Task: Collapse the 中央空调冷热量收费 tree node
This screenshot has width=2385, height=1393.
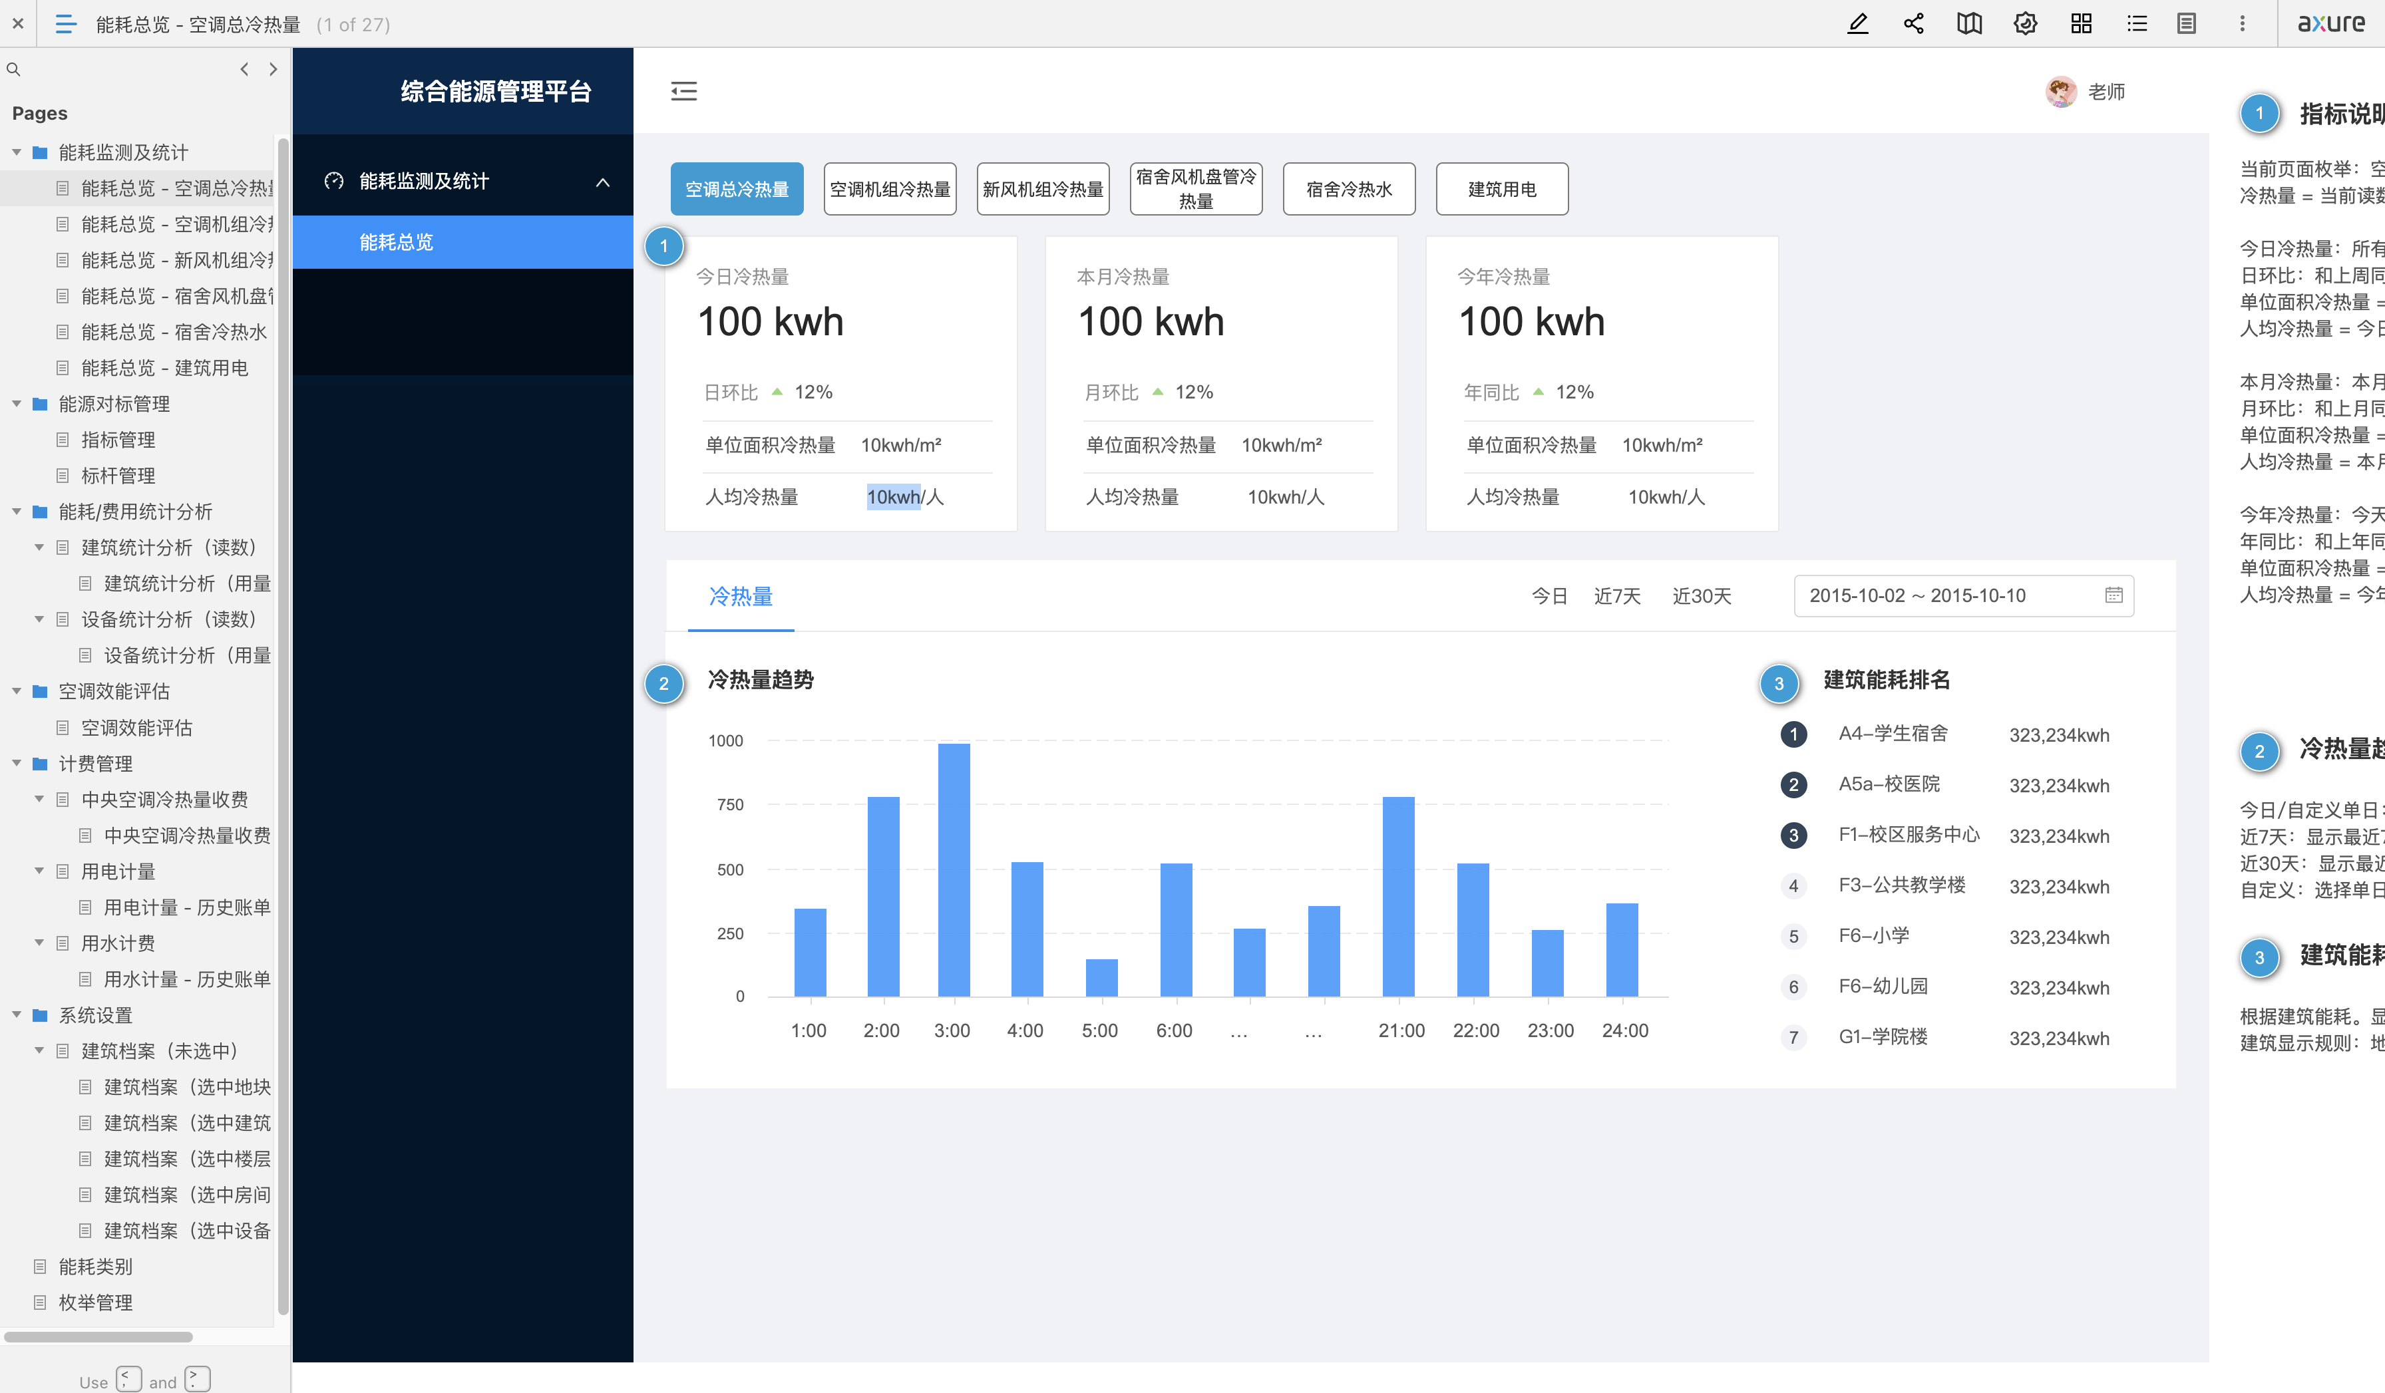Action: (39, 800)
